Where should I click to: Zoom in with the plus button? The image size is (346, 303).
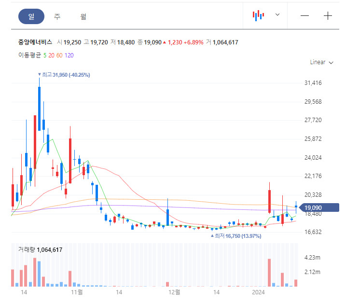pos(328,15)
